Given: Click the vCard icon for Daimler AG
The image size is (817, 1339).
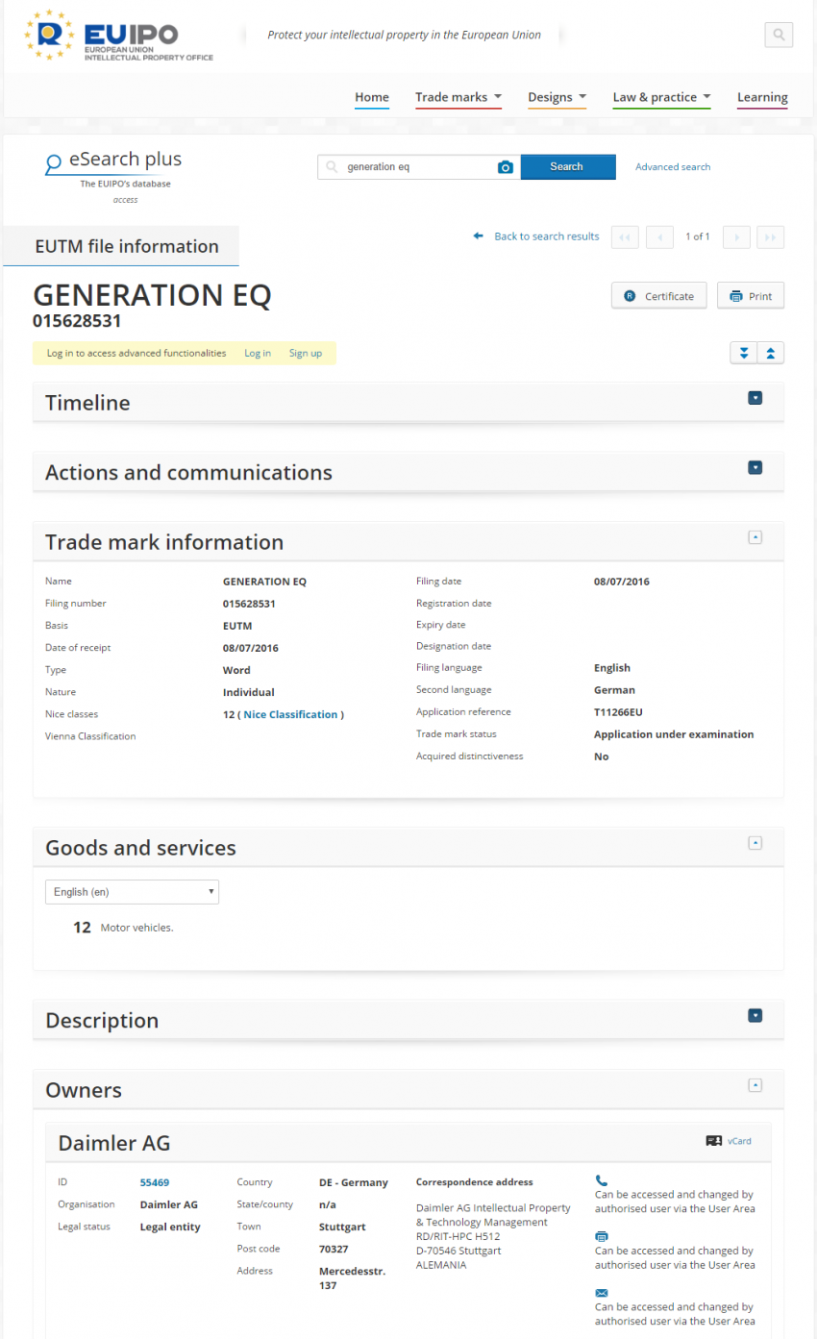Looking at the screenshot, I should [713, 1141].
